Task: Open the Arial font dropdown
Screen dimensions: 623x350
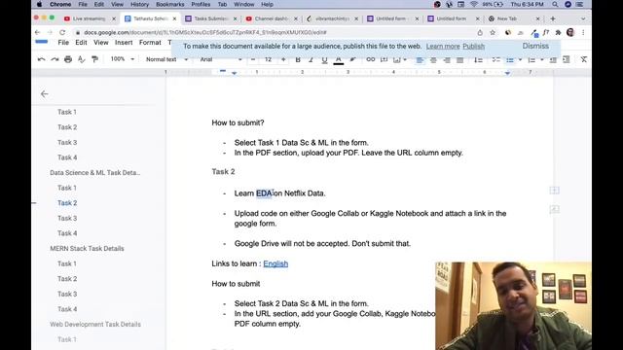Action: point(221,59)
